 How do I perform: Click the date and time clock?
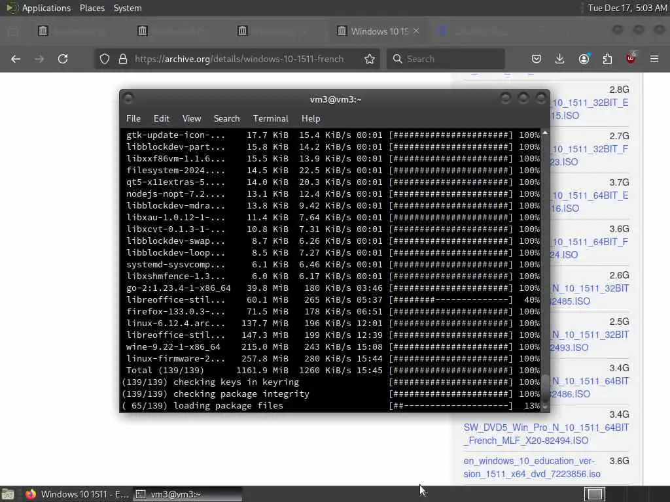point(627,8)
